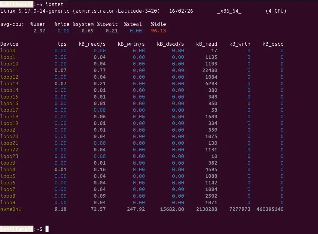Click the loop20 device name
This screenshot has width=318, height=234.
[9, 137]
